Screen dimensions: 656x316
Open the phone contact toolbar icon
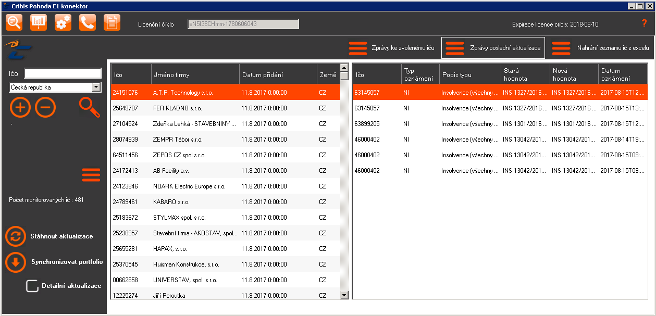[x=88, y=22]
